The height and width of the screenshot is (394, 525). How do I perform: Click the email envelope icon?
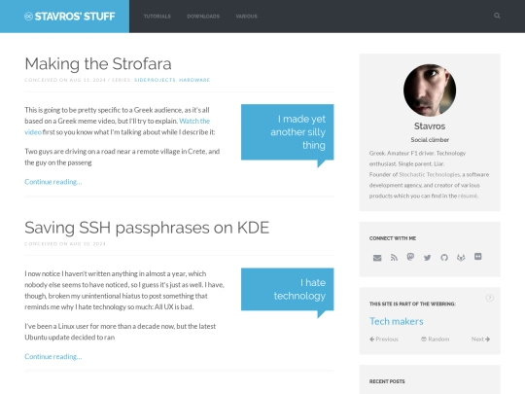(x=377, y=258)
